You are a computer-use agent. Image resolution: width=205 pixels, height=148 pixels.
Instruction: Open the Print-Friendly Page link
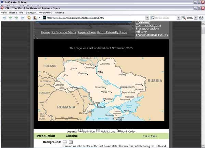[112, 32]
